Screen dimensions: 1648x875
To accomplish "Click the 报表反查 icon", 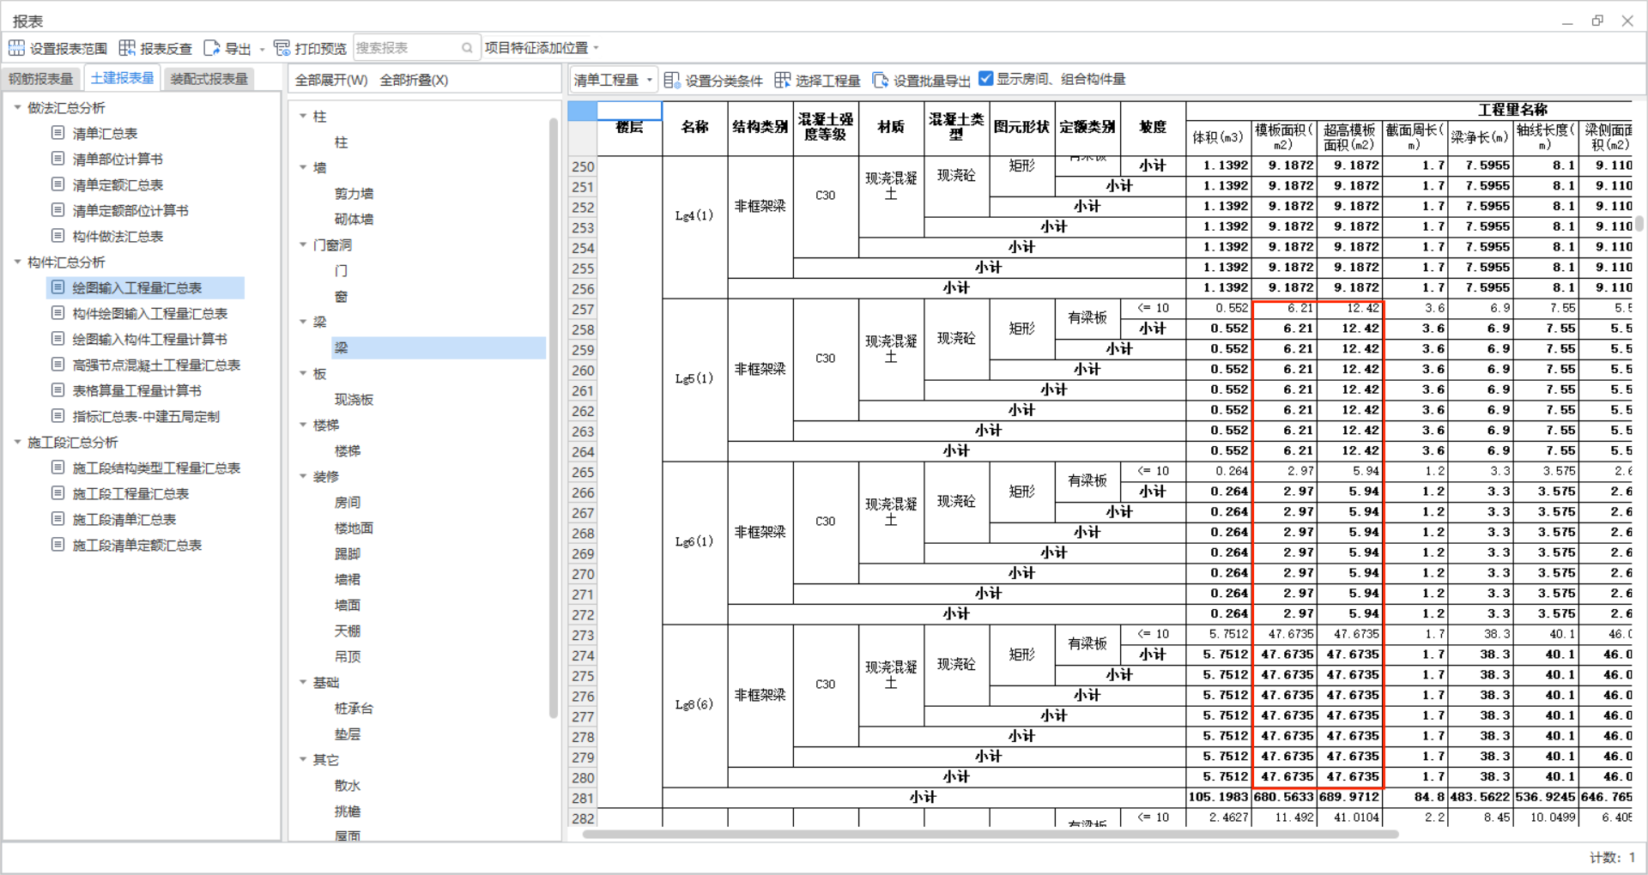I will [127, 48].
